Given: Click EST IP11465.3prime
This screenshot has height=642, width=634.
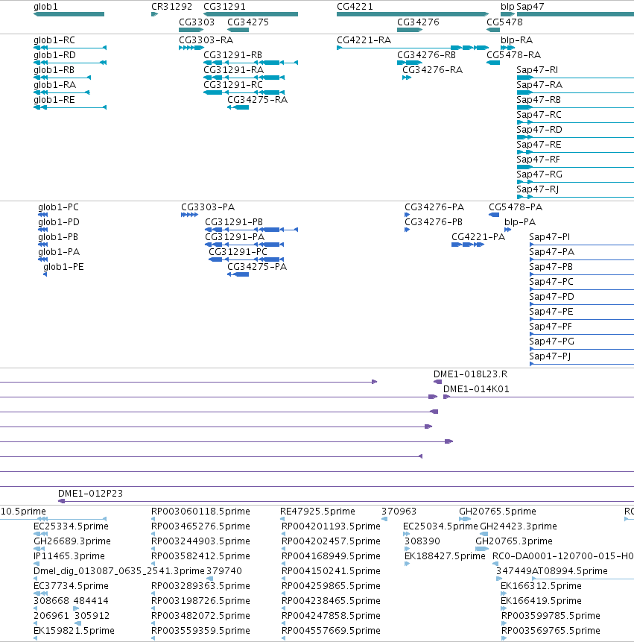Looking at the screenshot, I should point(69,556).
